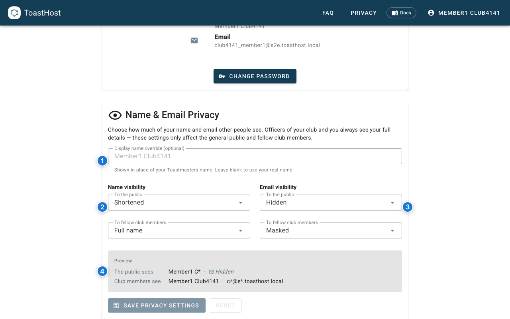Click the ToastHost brand name
The width and height of the screenshot is (510, 319).
tap(42, 13)
